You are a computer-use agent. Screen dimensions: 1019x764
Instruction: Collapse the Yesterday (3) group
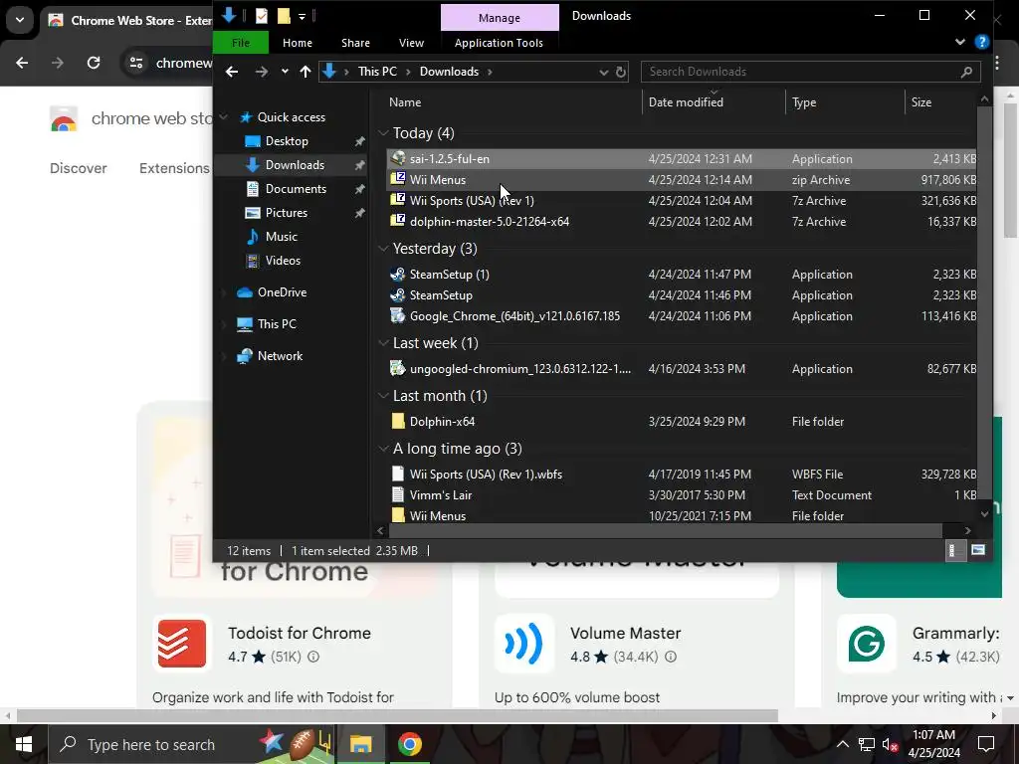click(x=383, y=249)
